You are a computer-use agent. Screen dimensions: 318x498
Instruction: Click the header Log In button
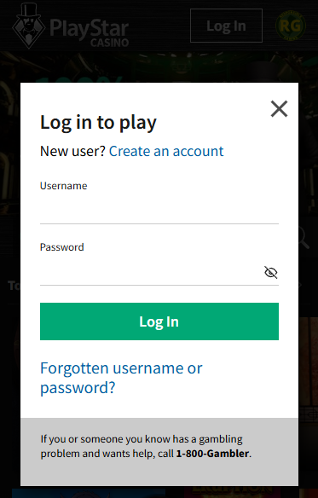[x=226, y=26]
